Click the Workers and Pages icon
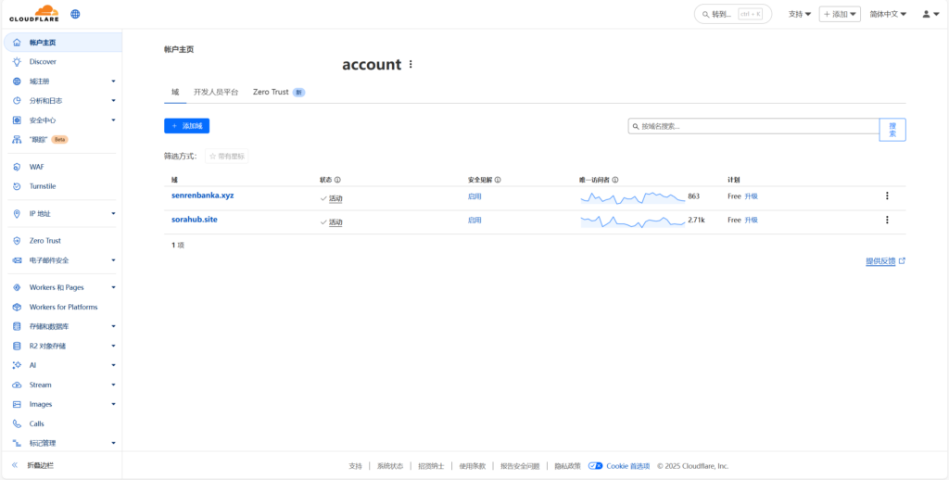The image size is (949, 480). point(17,287)
